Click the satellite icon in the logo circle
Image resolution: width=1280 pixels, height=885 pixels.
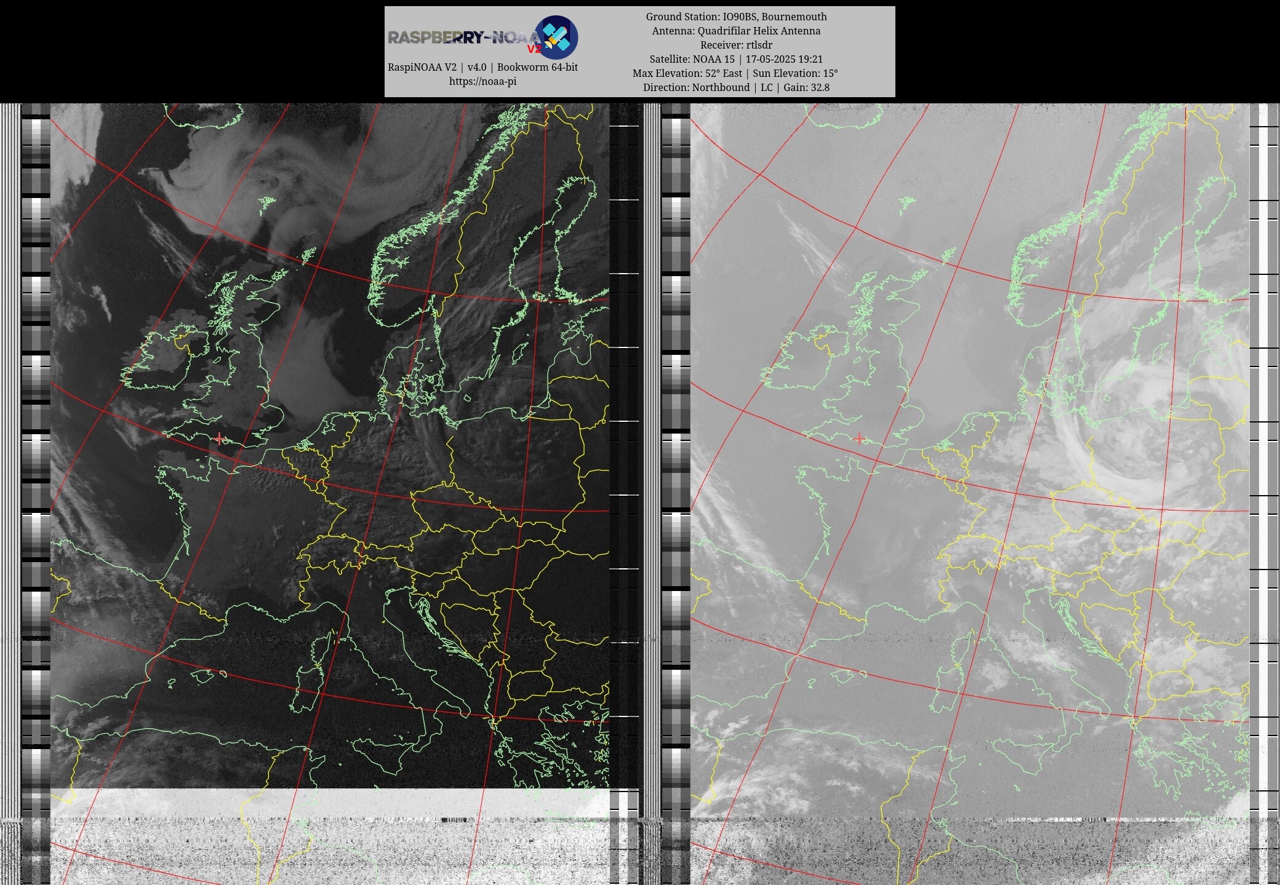pyautogui.click(x=556, y=37)
